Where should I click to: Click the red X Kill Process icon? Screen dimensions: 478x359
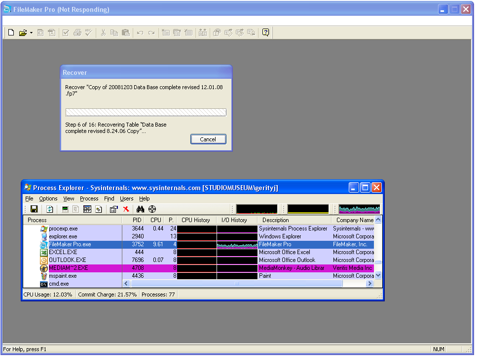(x=126, y=209)
